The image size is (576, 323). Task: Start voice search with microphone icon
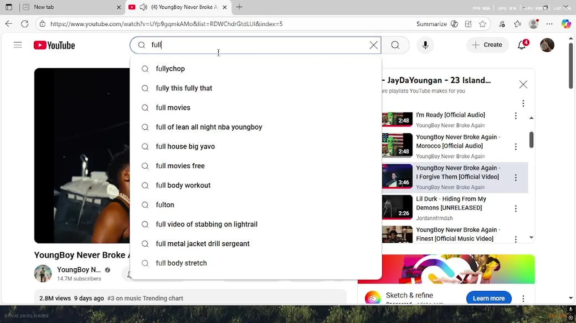tap(425, 45)
